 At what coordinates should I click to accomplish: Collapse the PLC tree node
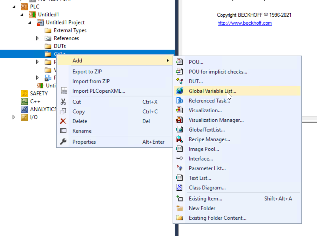point(14,7)
